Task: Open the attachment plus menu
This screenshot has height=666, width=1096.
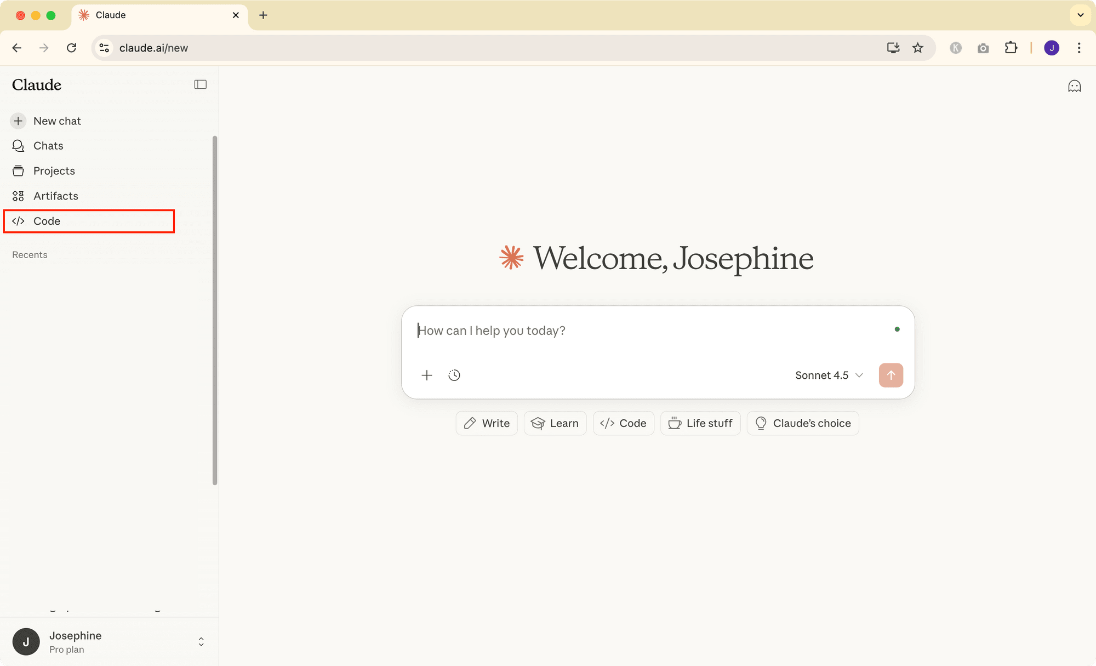Action: click(x=427, y=375)
